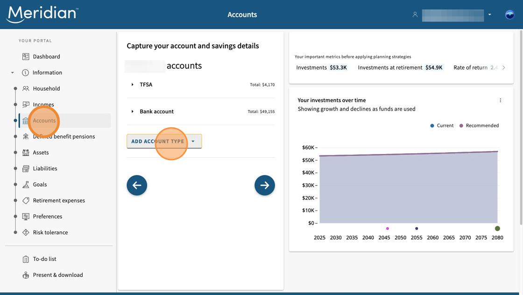Toggle the Recommended legend series
Screen dimensions: 523x295
(x=479, y=126)
